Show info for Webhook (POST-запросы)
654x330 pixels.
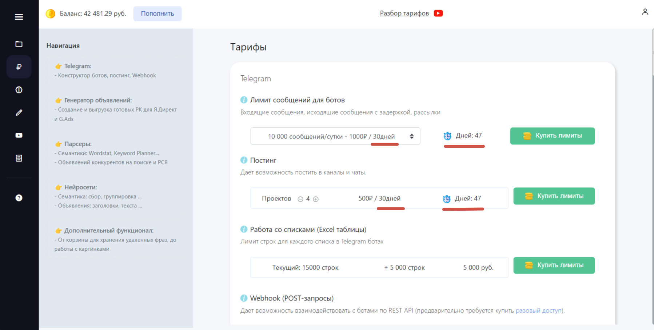click(244, 298)
